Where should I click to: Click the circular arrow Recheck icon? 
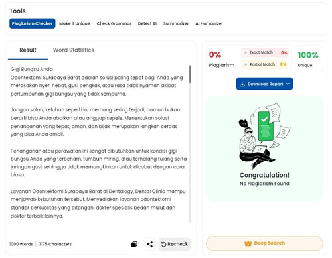point(163,244)
